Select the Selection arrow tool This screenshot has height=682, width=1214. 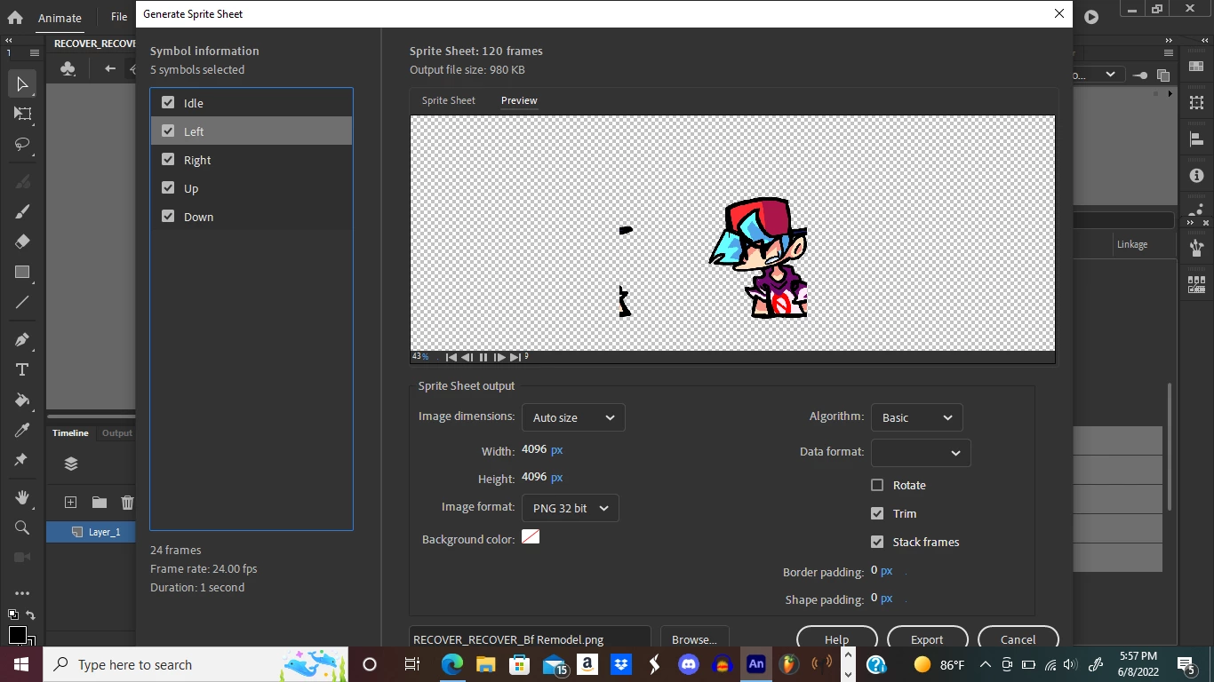22,84
